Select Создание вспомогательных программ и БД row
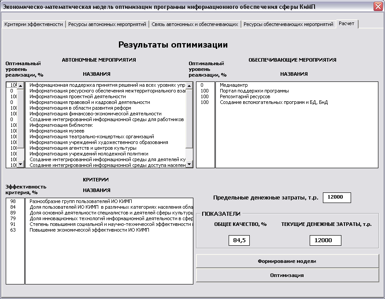 coord(296,102)
